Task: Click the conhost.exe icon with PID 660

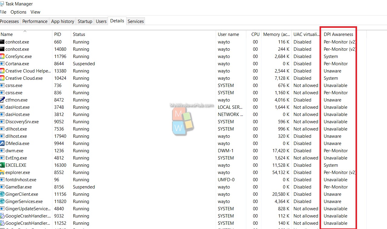Action: point(2,42)
